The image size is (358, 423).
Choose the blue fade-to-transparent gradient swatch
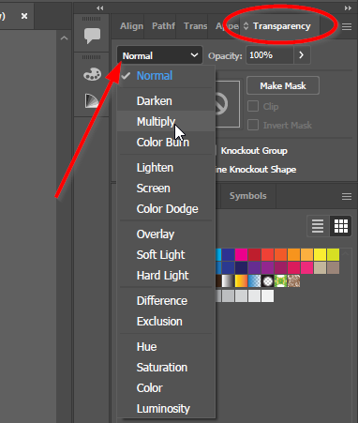click(254, 281)
